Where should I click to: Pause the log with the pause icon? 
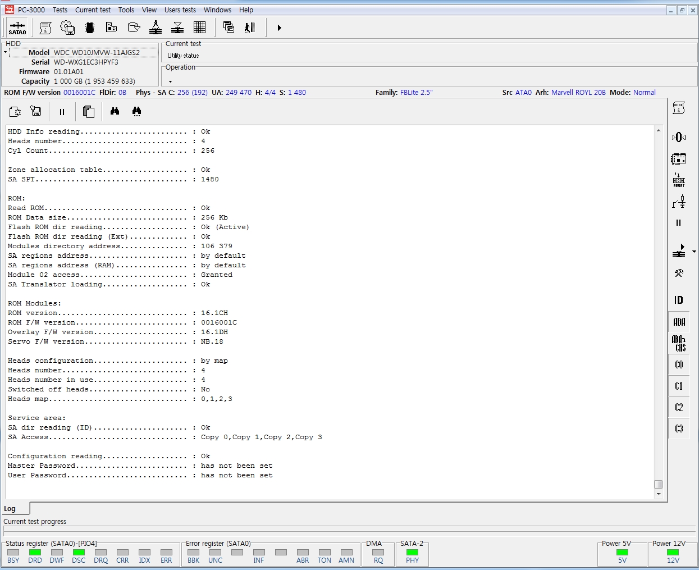(x=62, y=112)
